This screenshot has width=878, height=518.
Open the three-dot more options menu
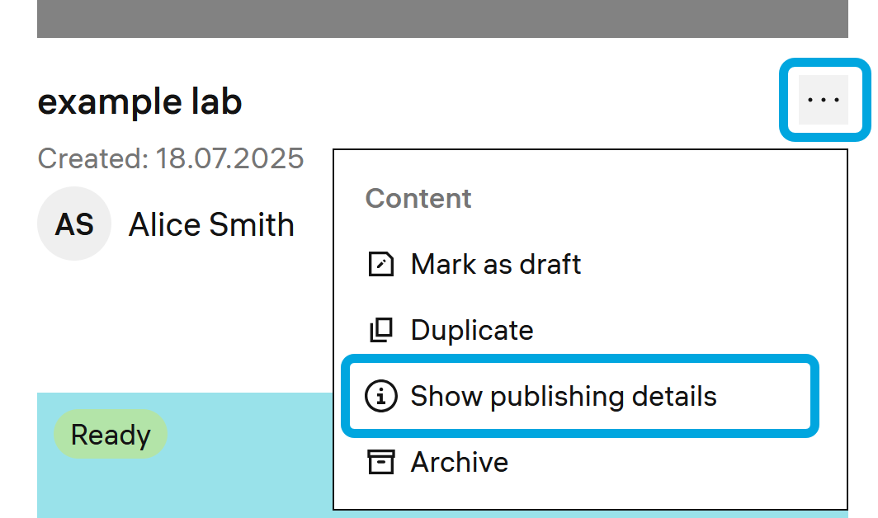(823, 100)
